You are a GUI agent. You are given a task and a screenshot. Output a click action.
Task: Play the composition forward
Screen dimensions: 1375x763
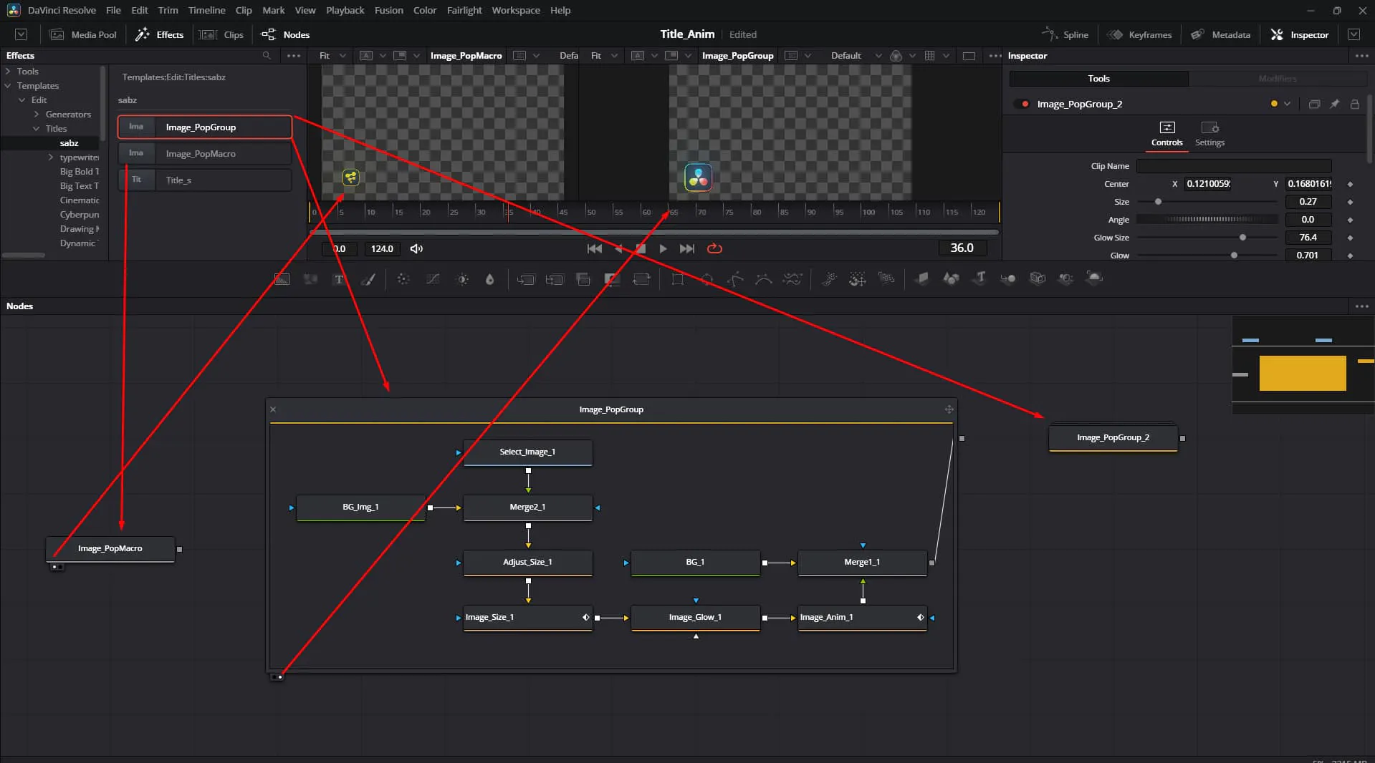pos(663,248)
